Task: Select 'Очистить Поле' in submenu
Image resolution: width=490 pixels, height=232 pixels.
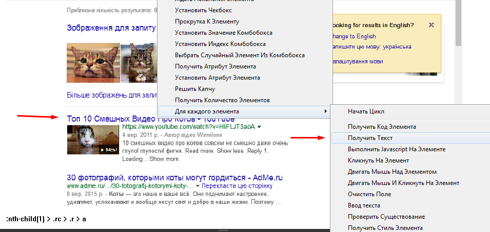Action: point(369,194)
